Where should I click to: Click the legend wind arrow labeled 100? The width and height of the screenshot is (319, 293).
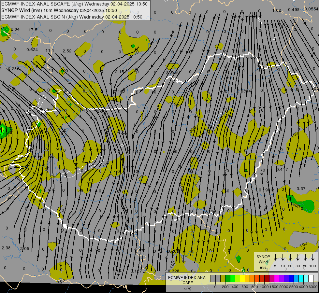pyautogui.click(x=313, y=258)
